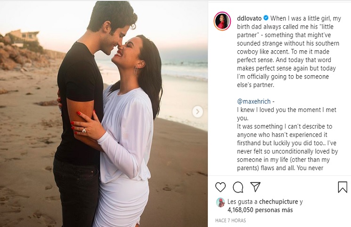Show the next photo with the carousel arrow
The height and width of the screenshot is (227, 351).
coord(198,111)
